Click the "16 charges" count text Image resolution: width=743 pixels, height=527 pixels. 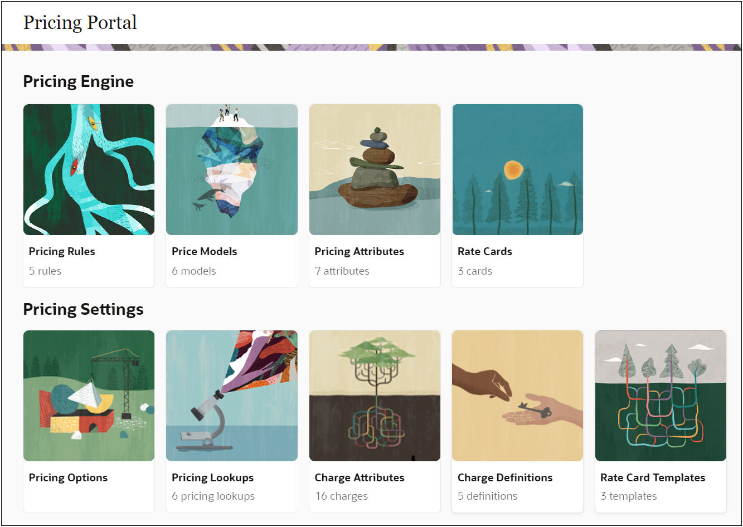click(x=341, y=496)
